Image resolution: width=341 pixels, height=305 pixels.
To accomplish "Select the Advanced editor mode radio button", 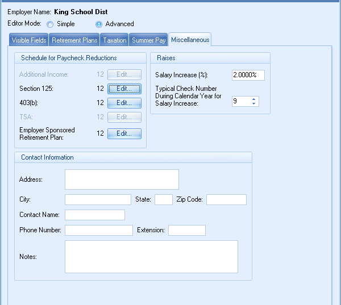I will point(99,24).
